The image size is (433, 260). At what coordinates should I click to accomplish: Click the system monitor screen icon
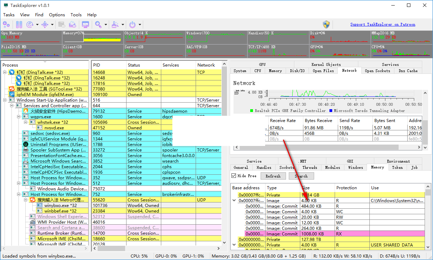pos(85,25)
